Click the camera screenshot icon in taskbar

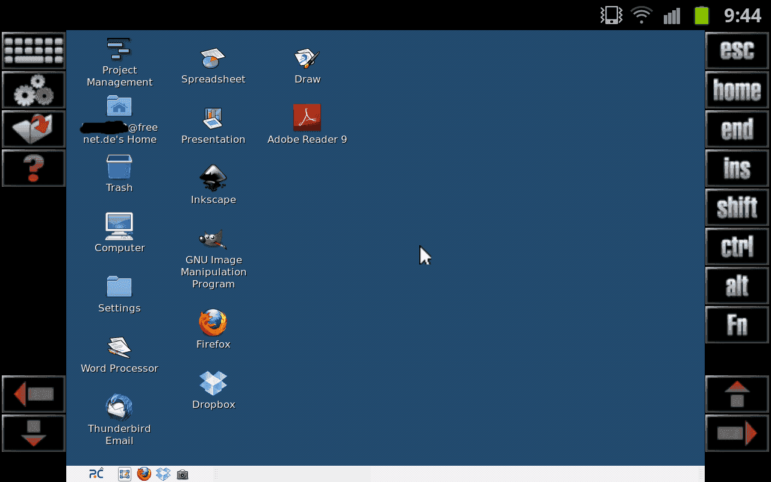[183, 475]
